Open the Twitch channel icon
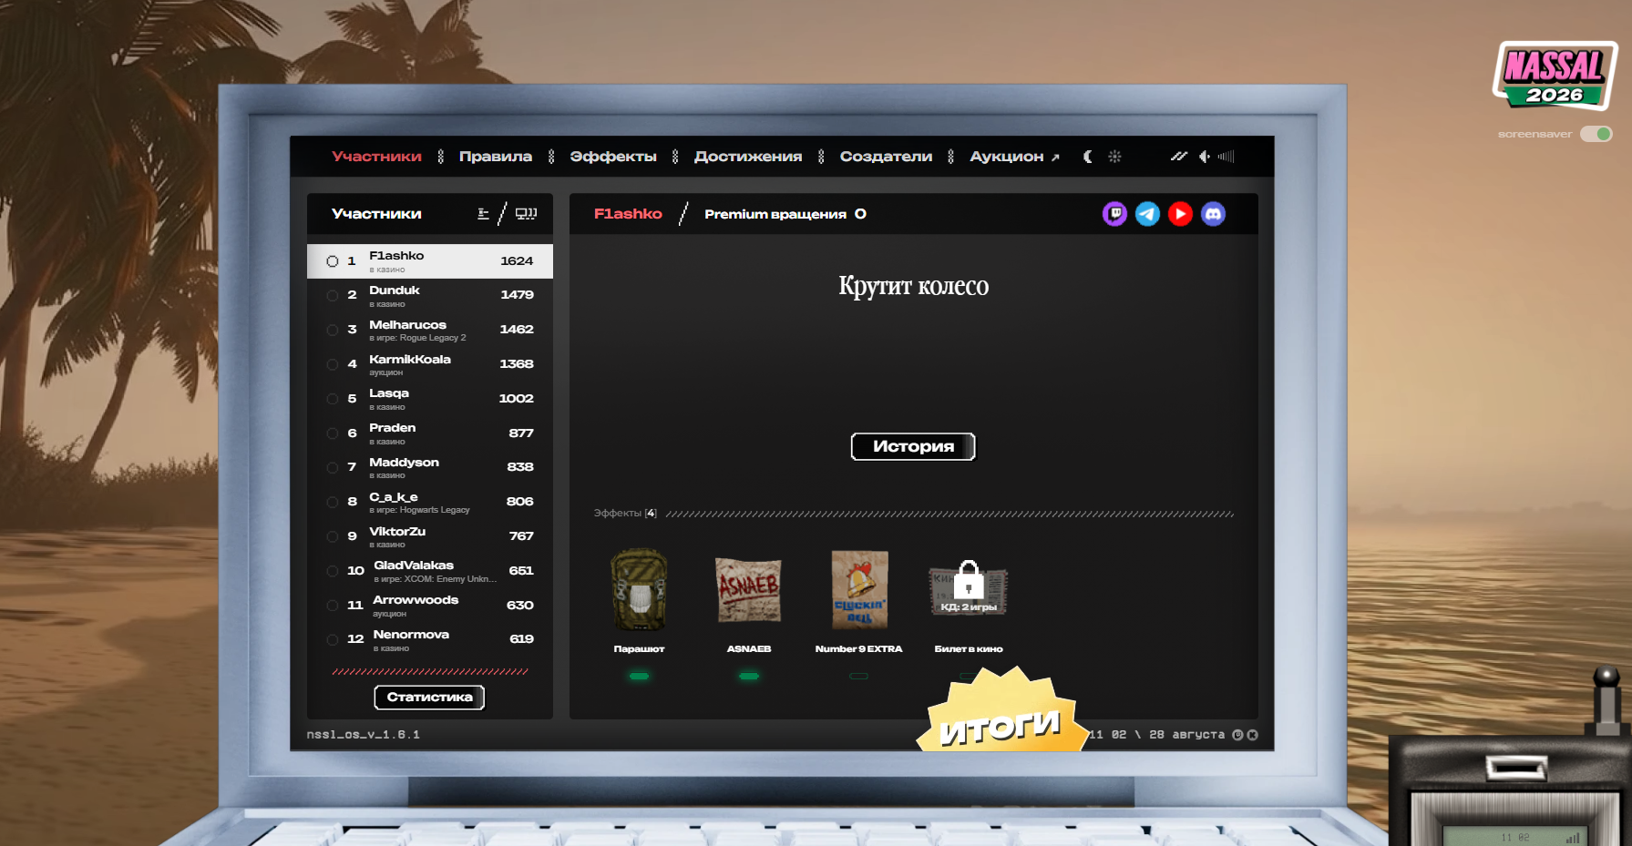Image resolution: width=1632 pixels, height=846 pixels. pos(1114,214)
